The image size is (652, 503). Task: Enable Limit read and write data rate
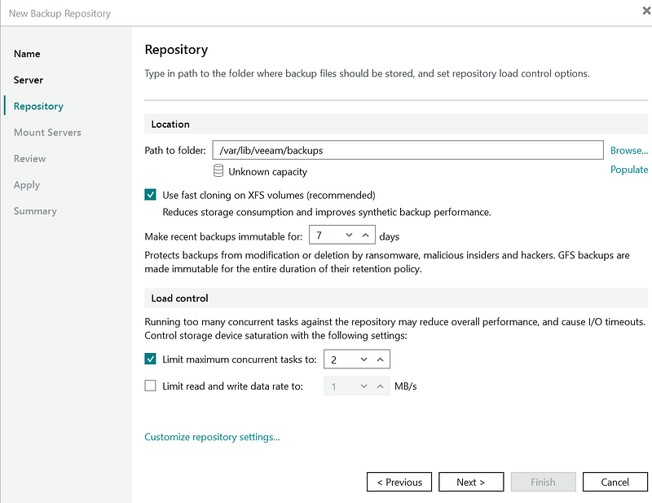click(x=150, y=386)
